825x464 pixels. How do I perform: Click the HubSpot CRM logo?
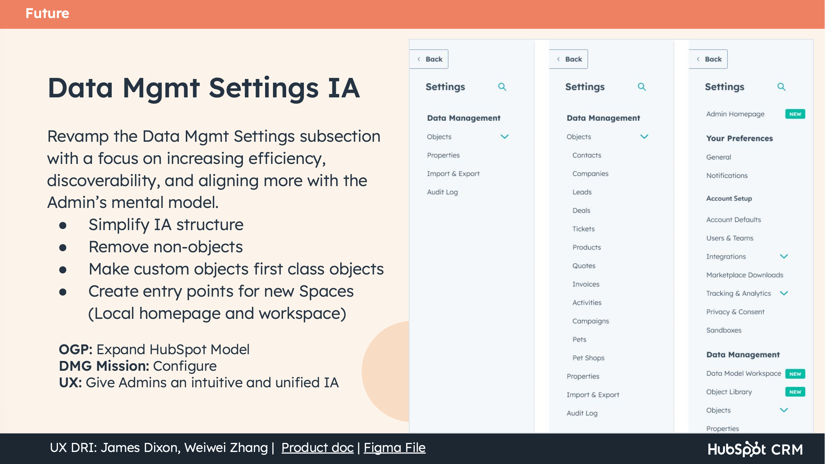pyautogui.click(x=755, y=449)
